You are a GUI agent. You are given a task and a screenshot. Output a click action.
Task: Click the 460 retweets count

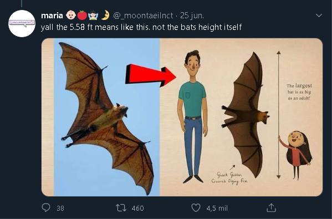click(137, 208)
